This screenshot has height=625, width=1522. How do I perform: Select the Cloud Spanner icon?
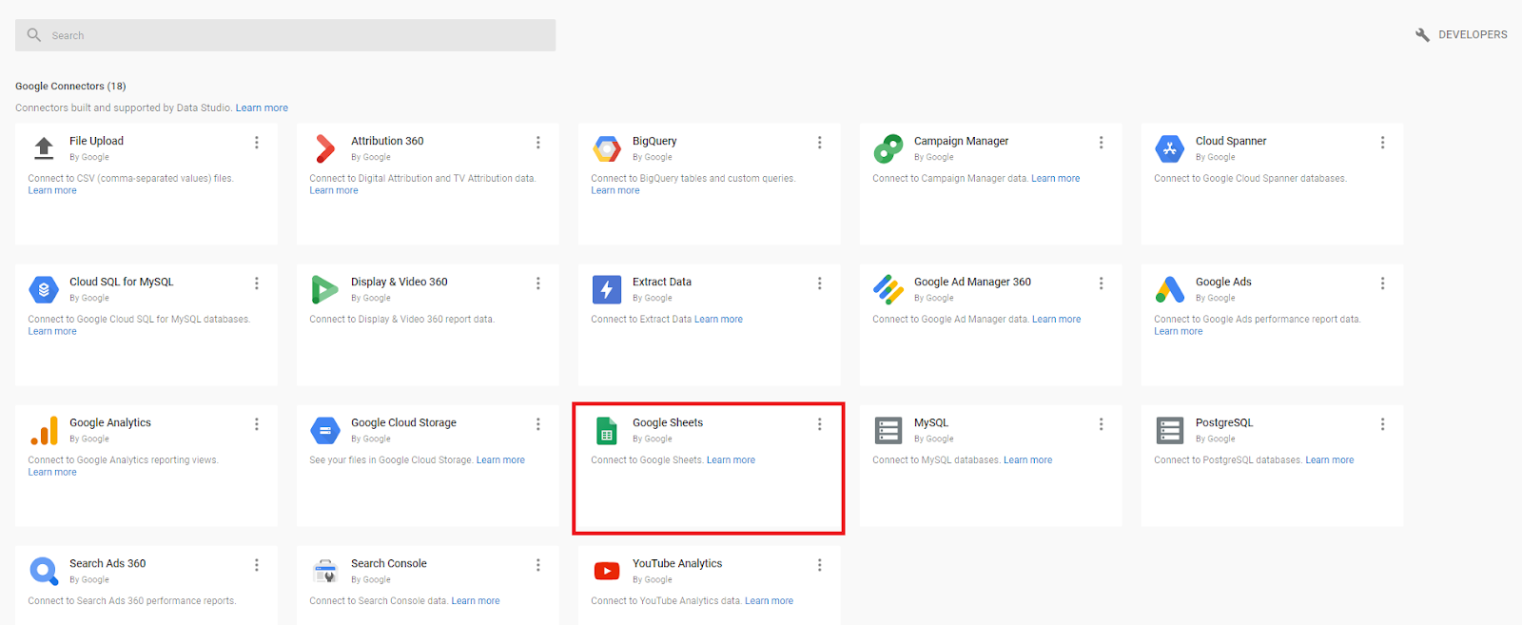[x=1169, y=148]
